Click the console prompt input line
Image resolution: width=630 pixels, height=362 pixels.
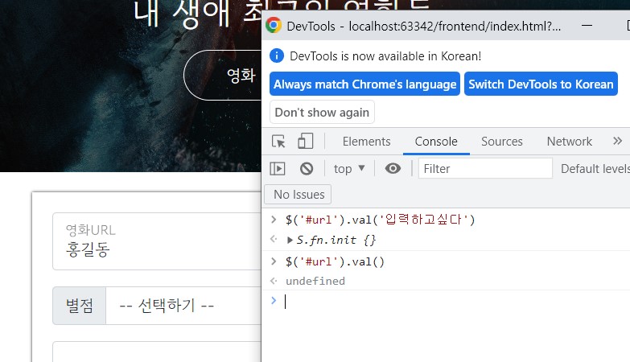tap(454, 302)
